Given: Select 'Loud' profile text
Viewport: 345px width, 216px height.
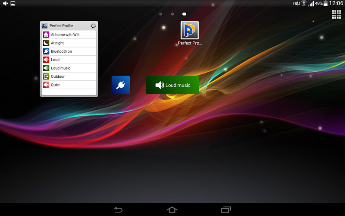Looking at the screenshot, I should pos(55,60).
